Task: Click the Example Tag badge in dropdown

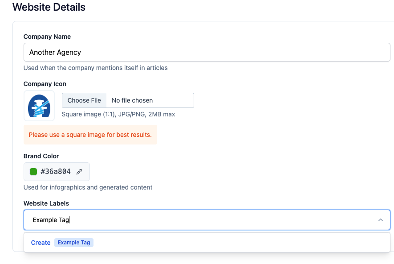Action: [74, 243]
